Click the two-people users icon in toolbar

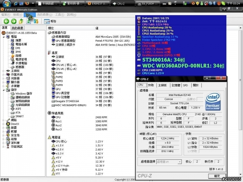click(x=36, y=21)
